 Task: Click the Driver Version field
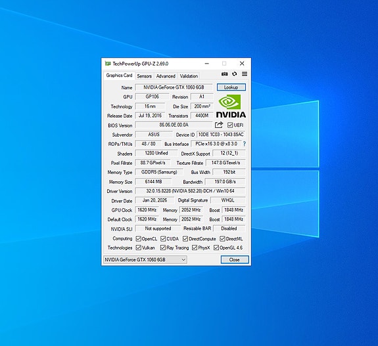[190, 191]
